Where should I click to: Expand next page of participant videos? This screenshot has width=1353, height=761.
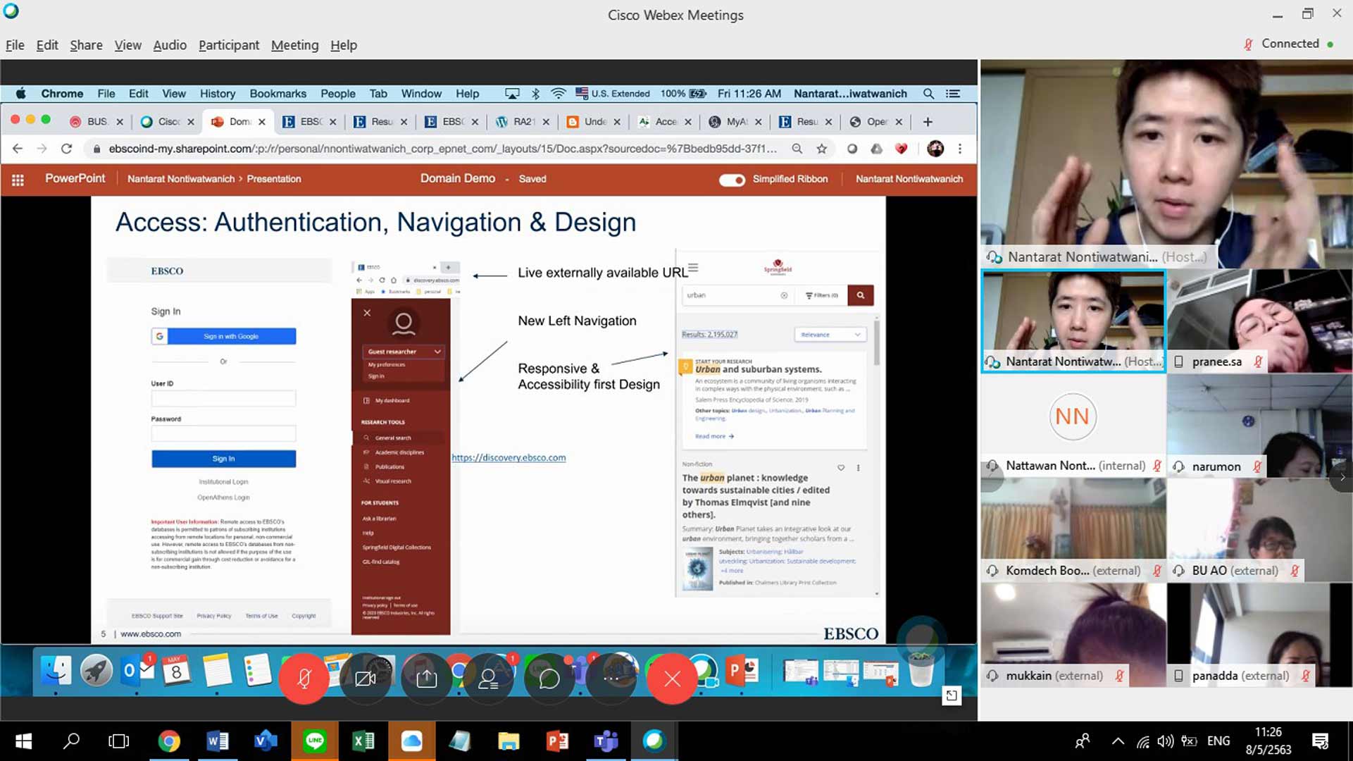(1342, 477)
